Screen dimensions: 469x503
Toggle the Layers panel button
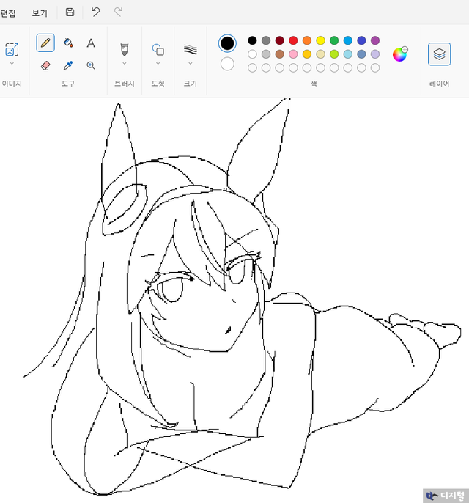tap(439, 54)
